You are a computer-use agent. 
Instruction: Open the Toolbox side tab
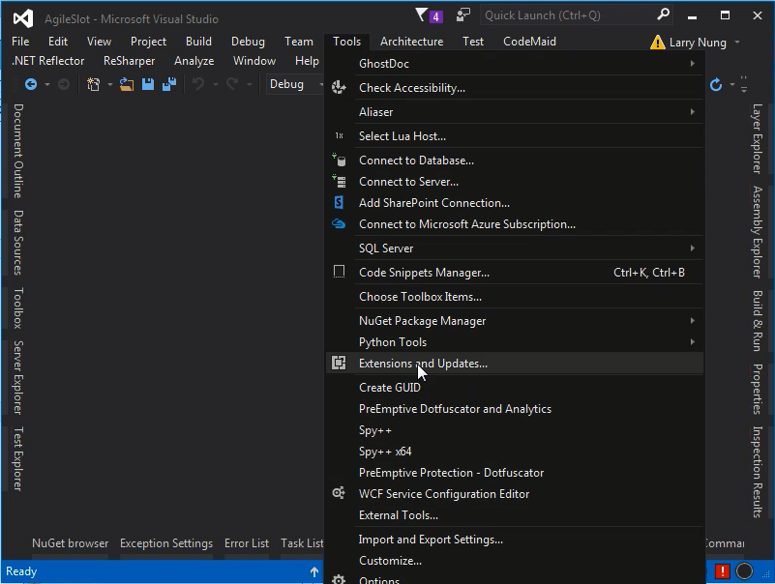pyautogui.click(x=17, y=307)
